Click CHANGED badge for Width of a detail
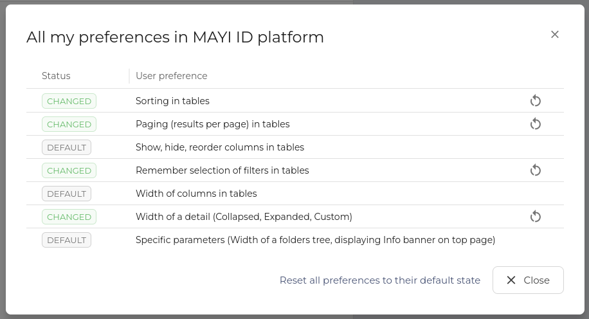This screenshot has height=319, width=589. [69, 217]
